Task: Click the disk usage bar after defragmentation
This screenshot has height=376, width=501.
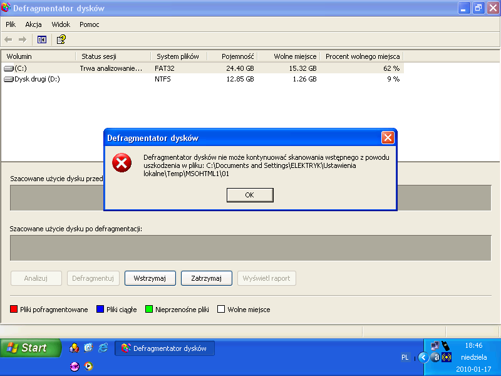Action: tap(250, 248)
